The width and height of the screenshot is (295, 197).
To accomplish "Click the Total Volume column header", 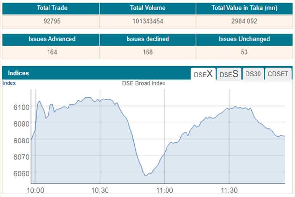I will (147, 8).
